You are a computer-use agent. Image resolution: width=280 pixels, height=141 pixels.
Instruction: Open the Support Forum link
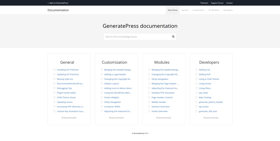[217, 3]
